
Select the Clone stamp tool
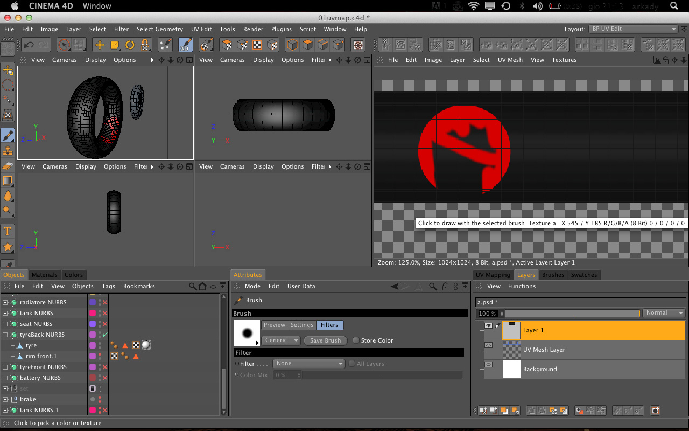(x=8, y=150)
